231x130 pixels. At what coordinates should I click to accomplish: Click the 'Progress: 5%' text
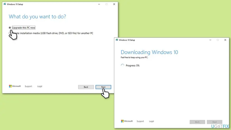click(x=133, y=66)
